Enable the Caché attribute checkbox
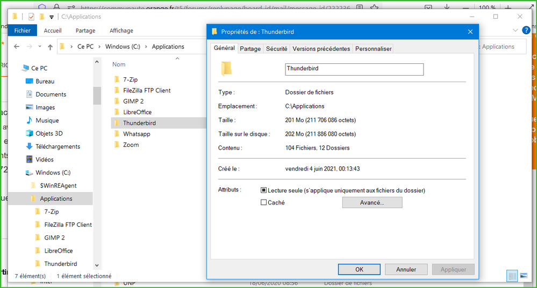This screenshot has width=537, height=288. coord(264,202)
